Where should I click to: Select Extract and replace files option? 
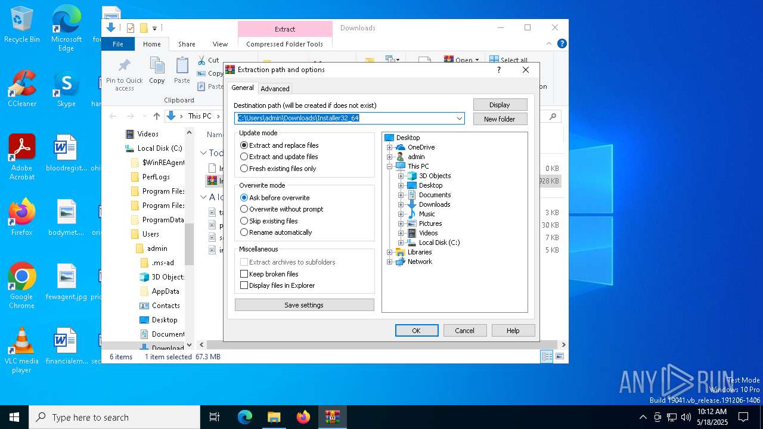tap(279, 145)
